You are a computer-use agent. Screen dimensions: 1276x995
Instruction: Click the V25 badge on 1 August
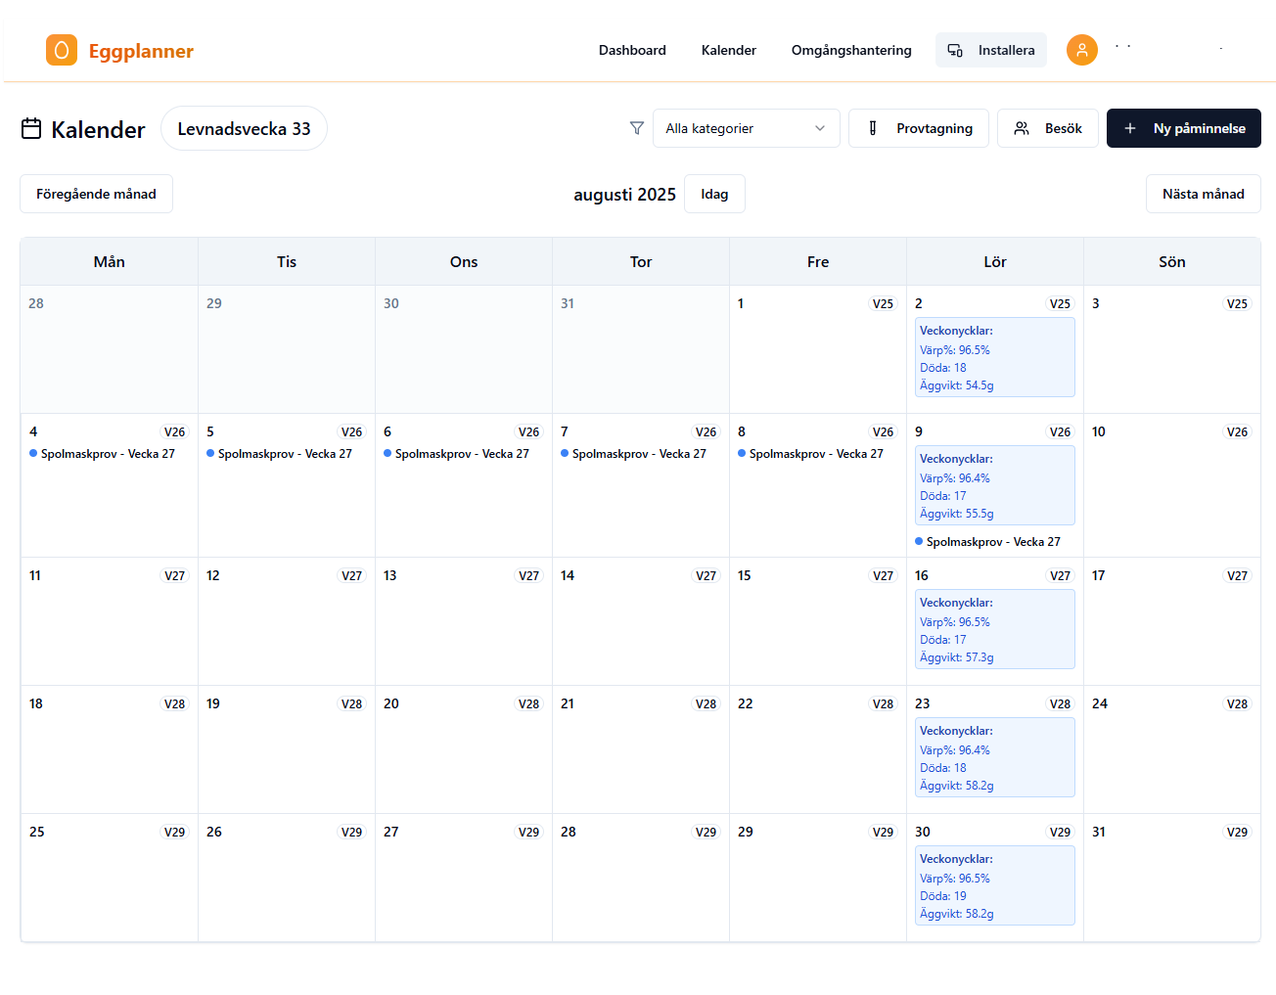883,304
